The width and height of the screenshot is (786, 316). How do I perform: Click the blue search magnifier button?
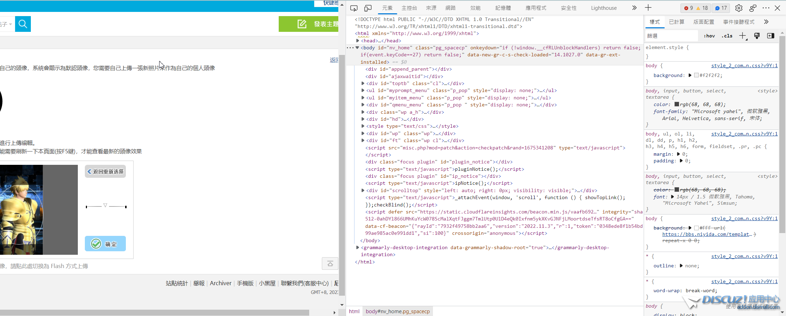coord(23,24)
